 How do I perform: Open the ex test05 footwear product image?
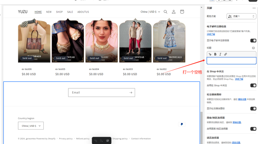pos(68,40)
